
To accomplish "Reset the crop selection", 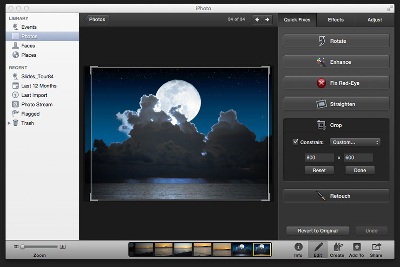I will pyautogui.click(x=319, y=170).
